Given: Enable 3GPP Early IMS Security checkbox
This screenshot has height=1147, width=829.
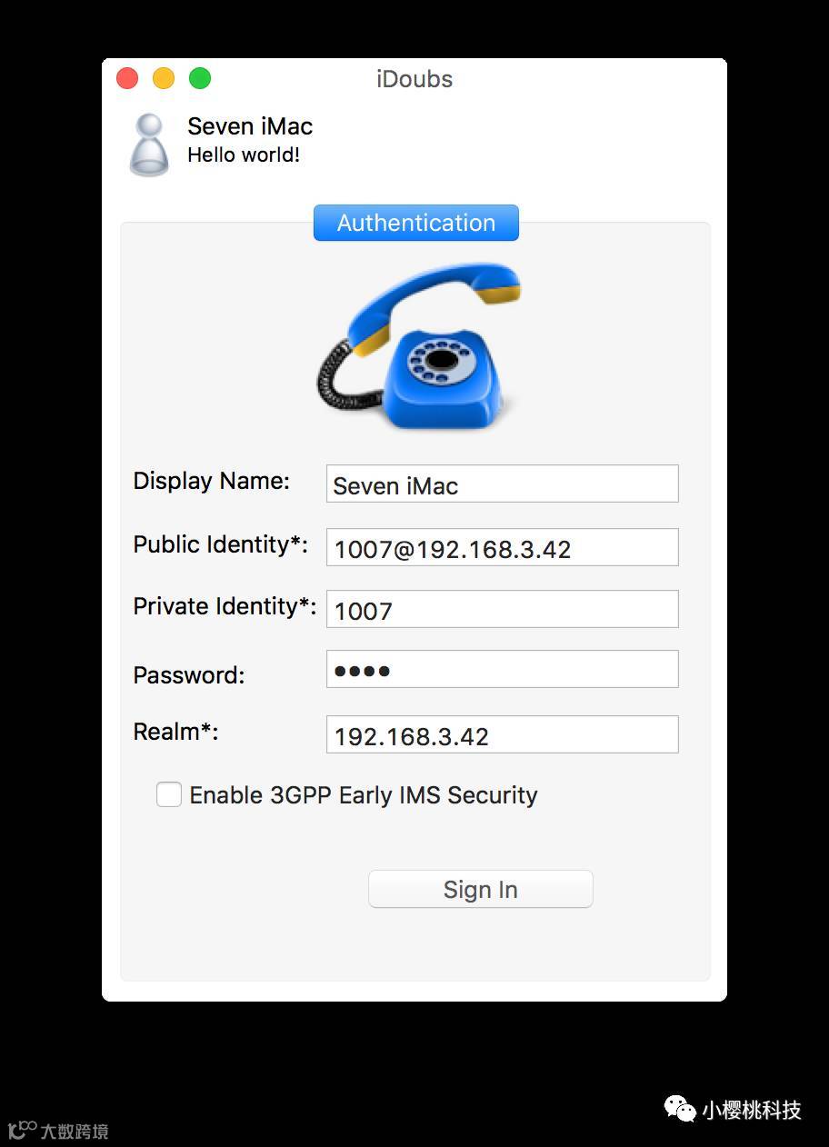Looking at the screenshot, I should [x=169, y=794].
